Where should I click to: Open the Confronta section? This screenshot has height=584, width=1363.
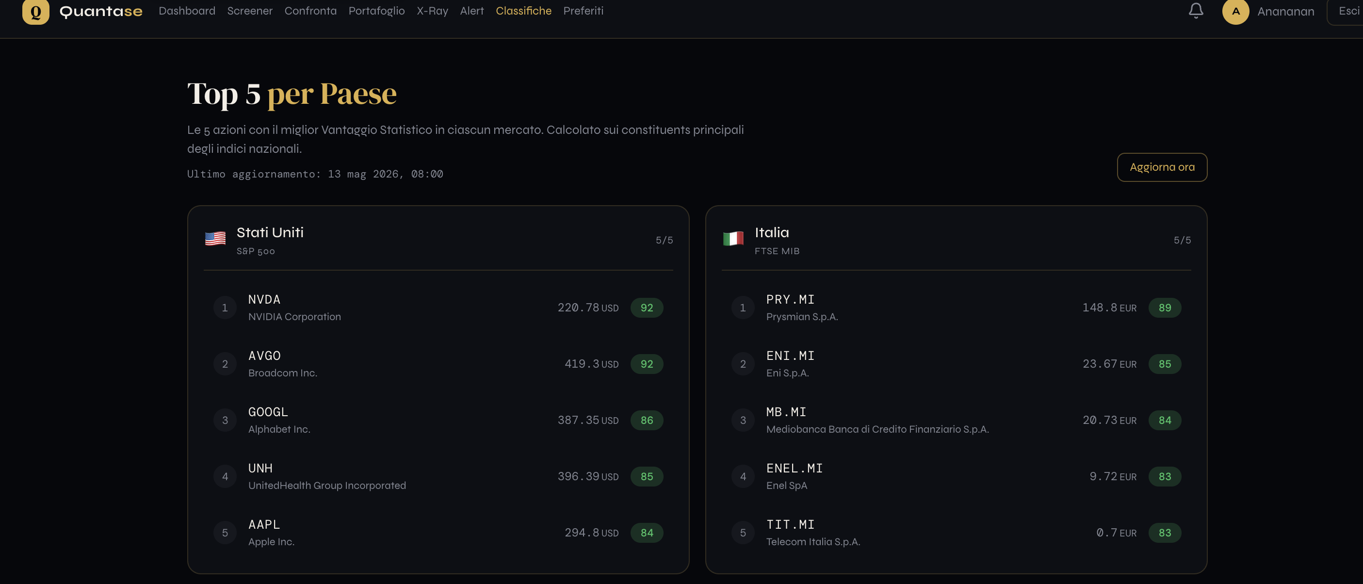pos(310,11)
